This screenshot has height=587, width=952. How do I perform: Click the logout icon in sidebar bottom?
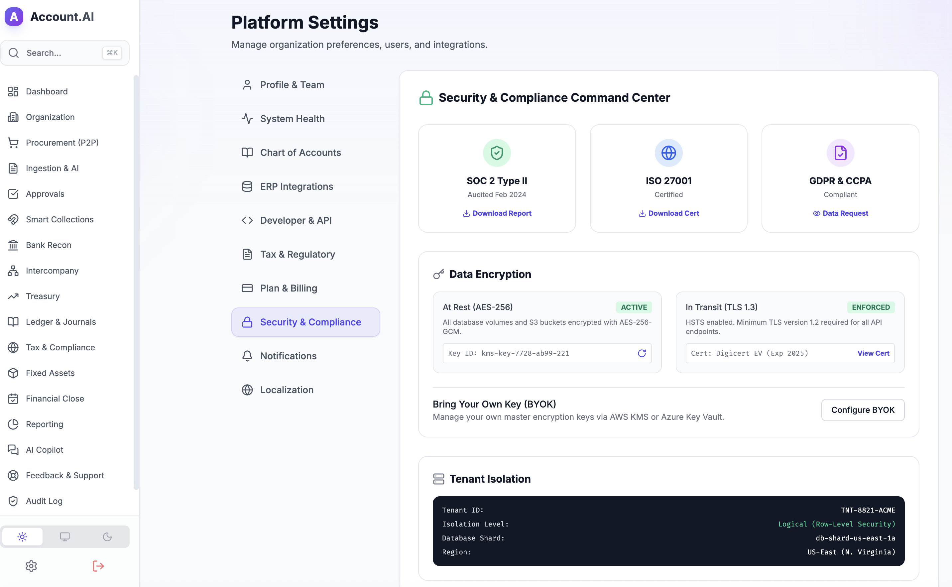pyautogui.click(x=98, y=566)
